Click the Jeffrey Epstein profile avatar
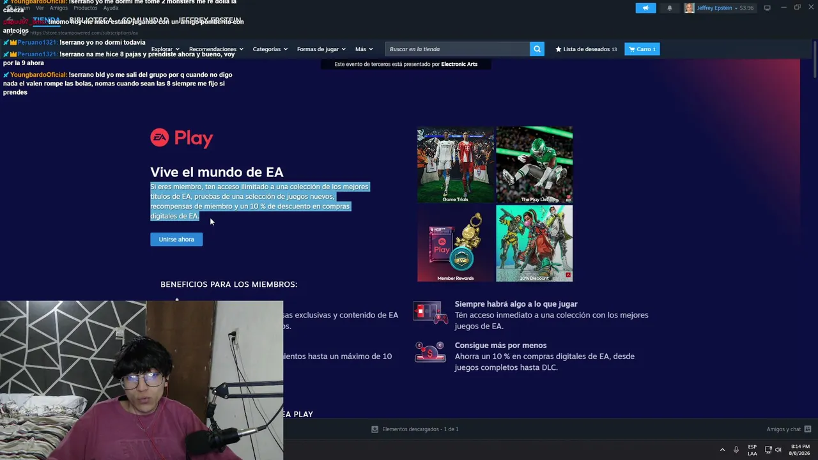This screenshot has width=818, height=460. tap(689, 8)
